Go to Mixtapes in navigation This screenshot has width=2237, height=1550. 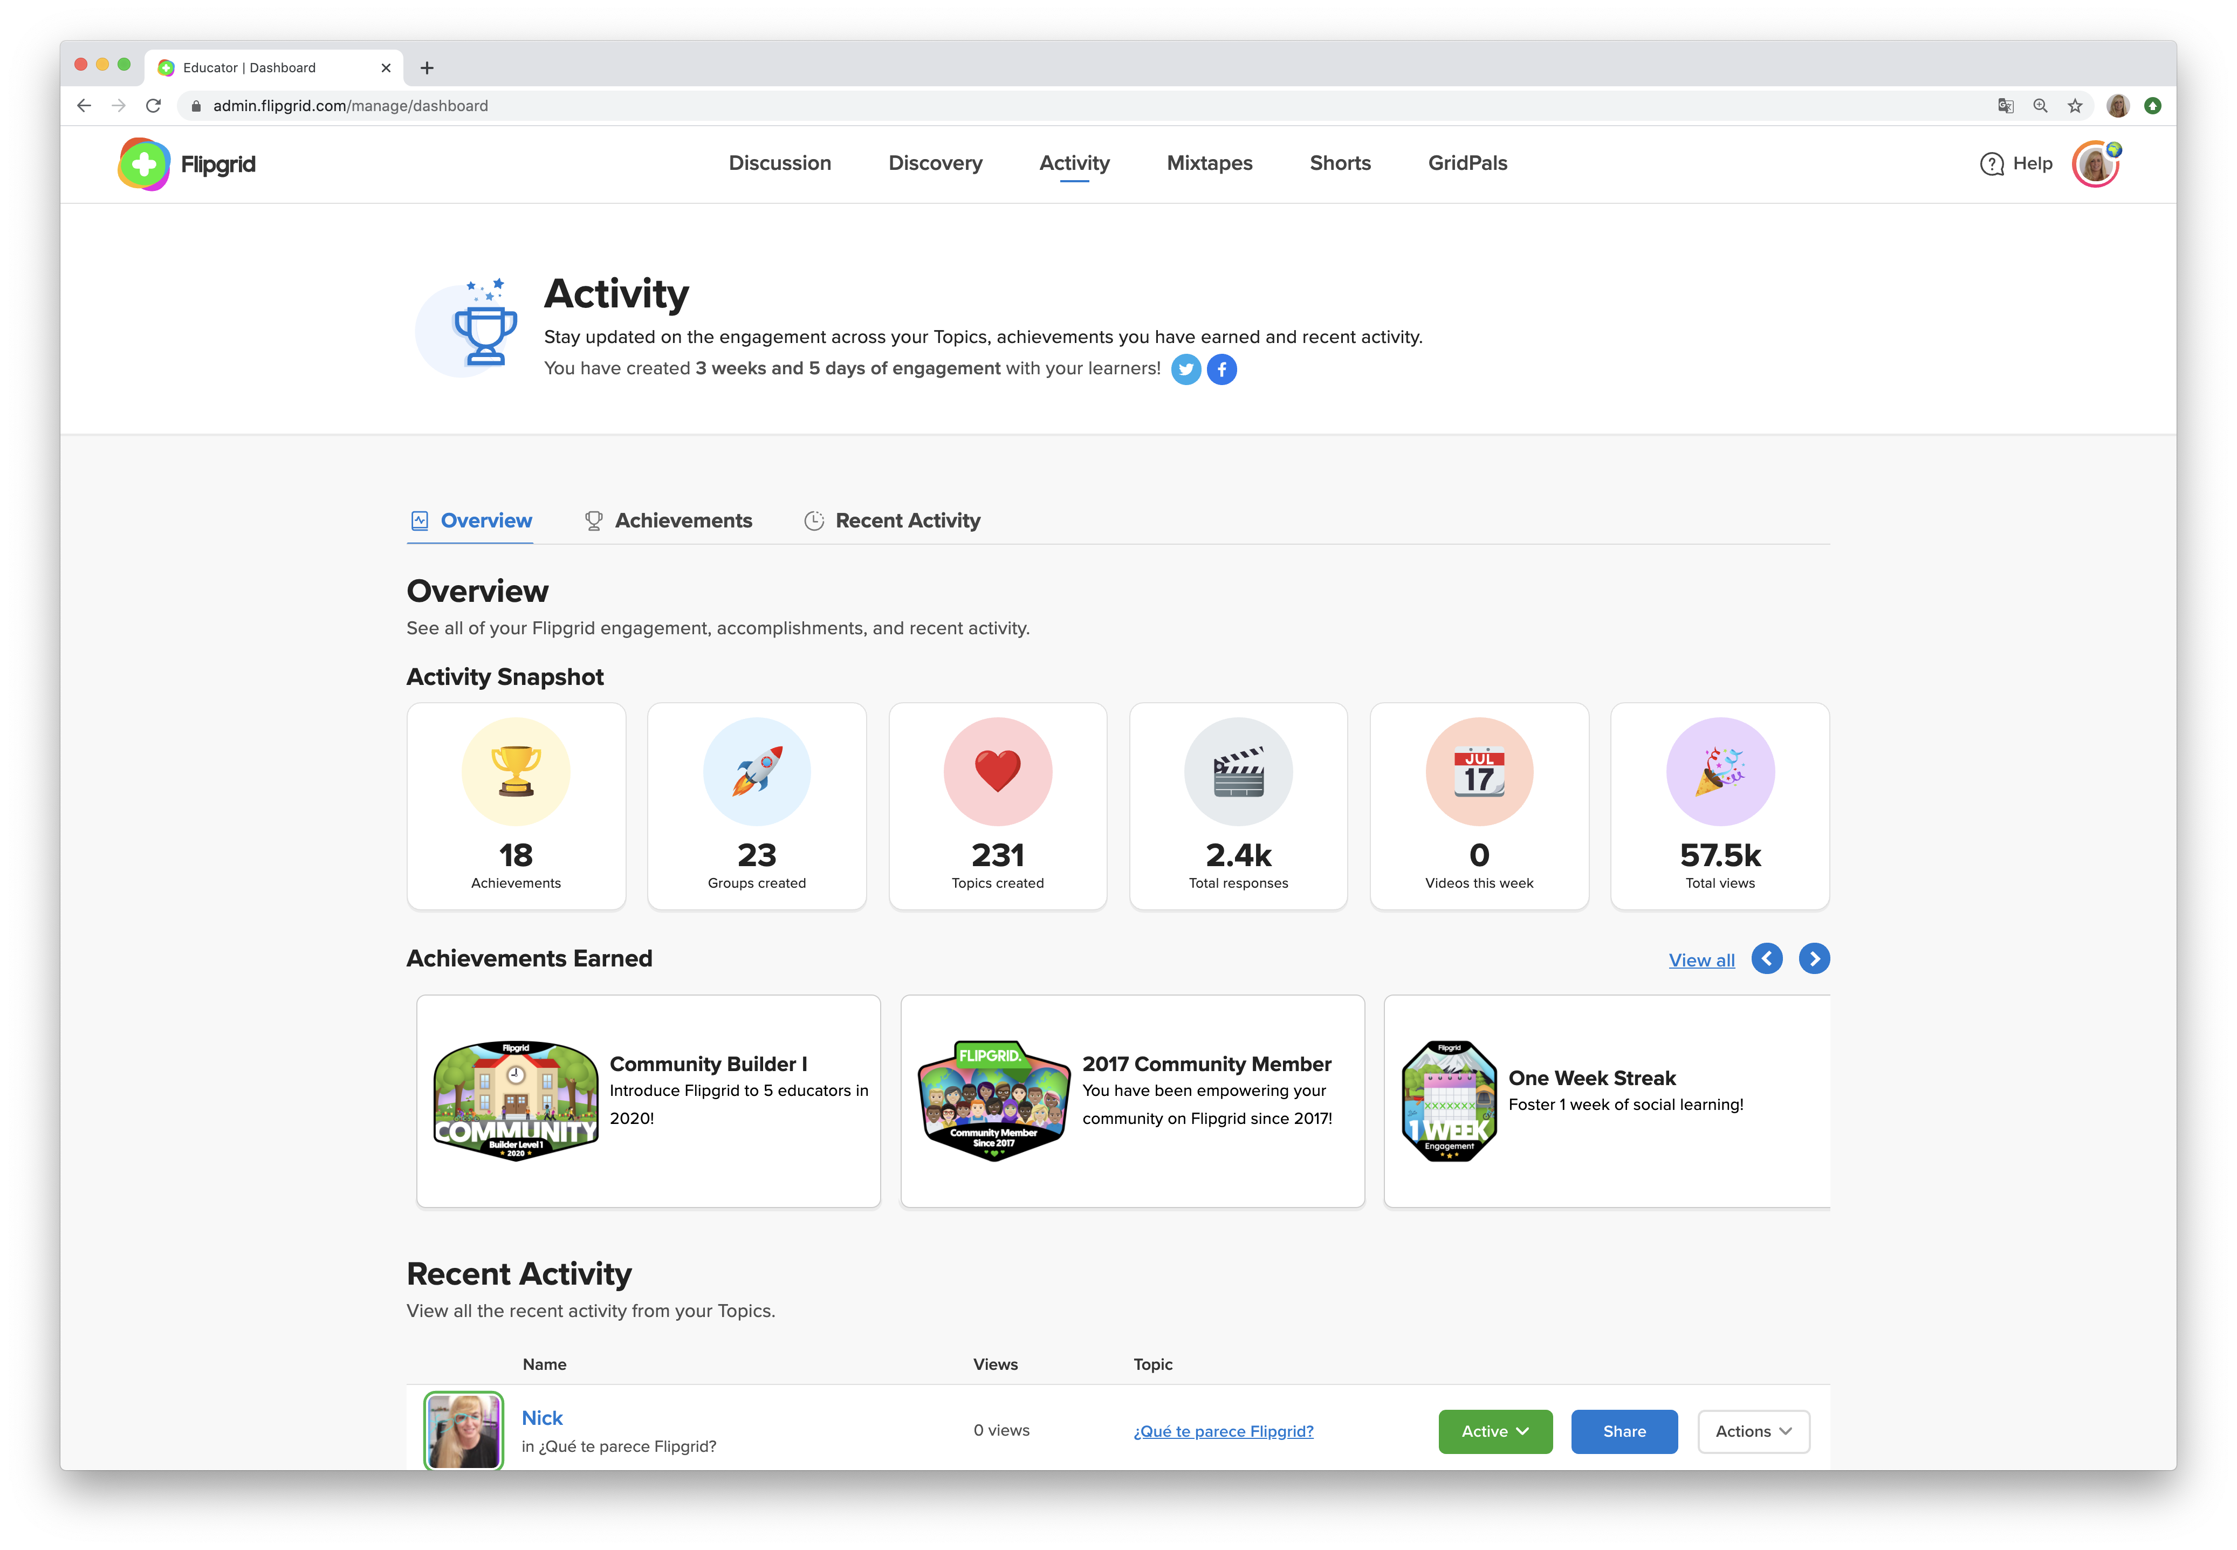pos(1209,163)
